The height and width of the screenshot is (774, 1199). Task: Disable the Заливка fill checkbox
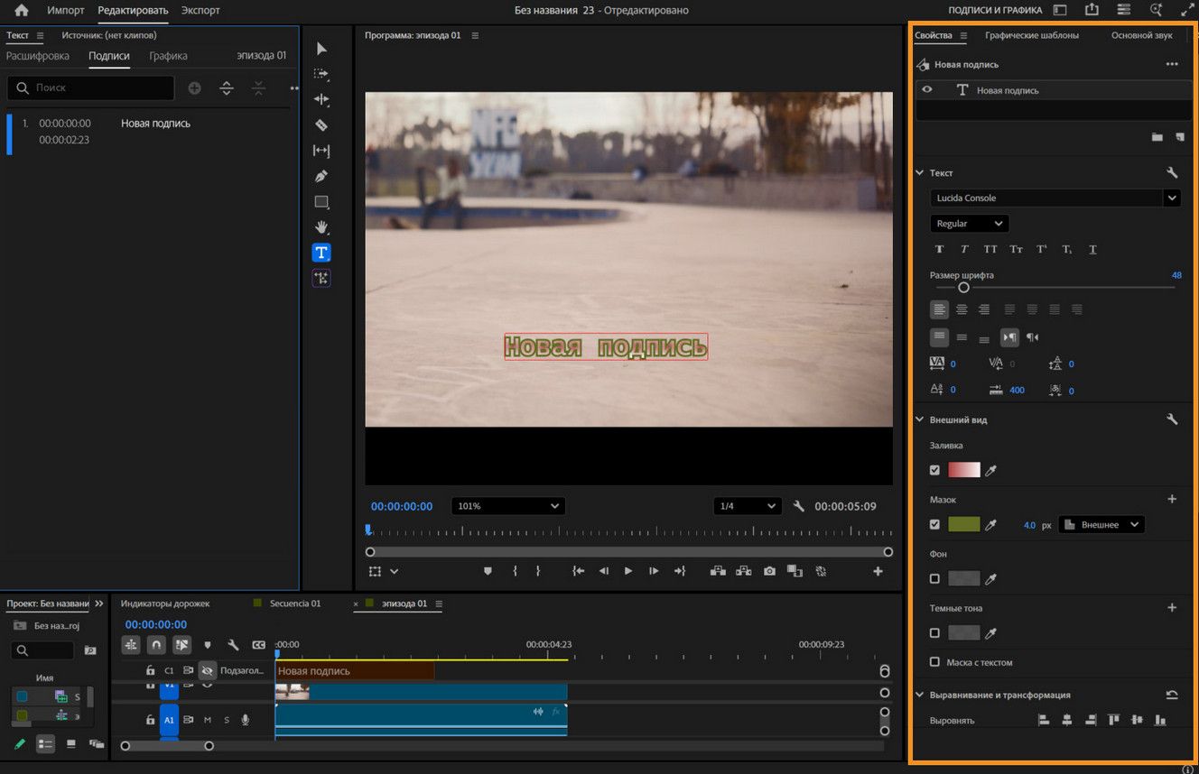coord(936,470)
